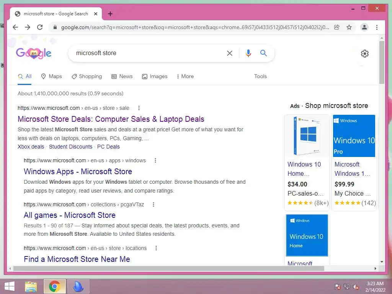The height and width of the screenshot is (294, 392).
Task: Click the About 1,410,000,000 results text
Action: pyautogui.click(x=70, y=93)
